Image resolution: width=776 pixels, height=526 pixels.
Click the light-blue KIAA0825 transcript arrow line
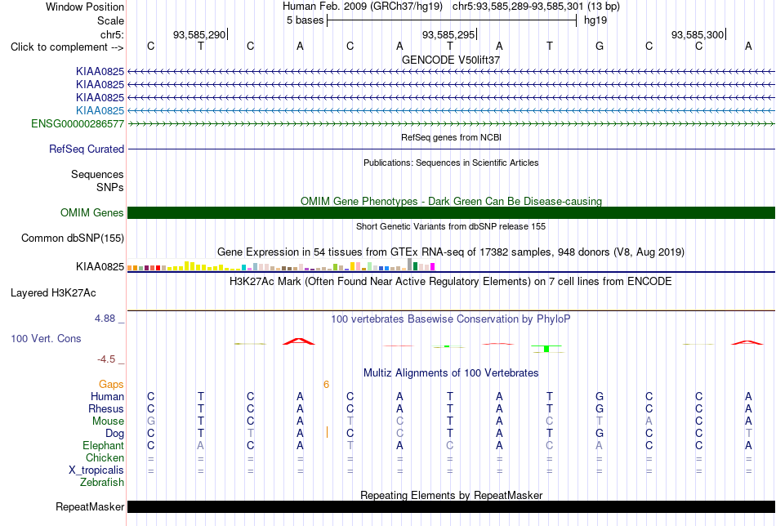[452, 110]
